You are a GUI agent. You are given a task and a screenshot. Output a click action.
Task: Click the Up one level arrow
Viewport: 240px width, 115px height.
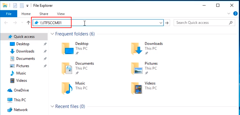[28, 23]
